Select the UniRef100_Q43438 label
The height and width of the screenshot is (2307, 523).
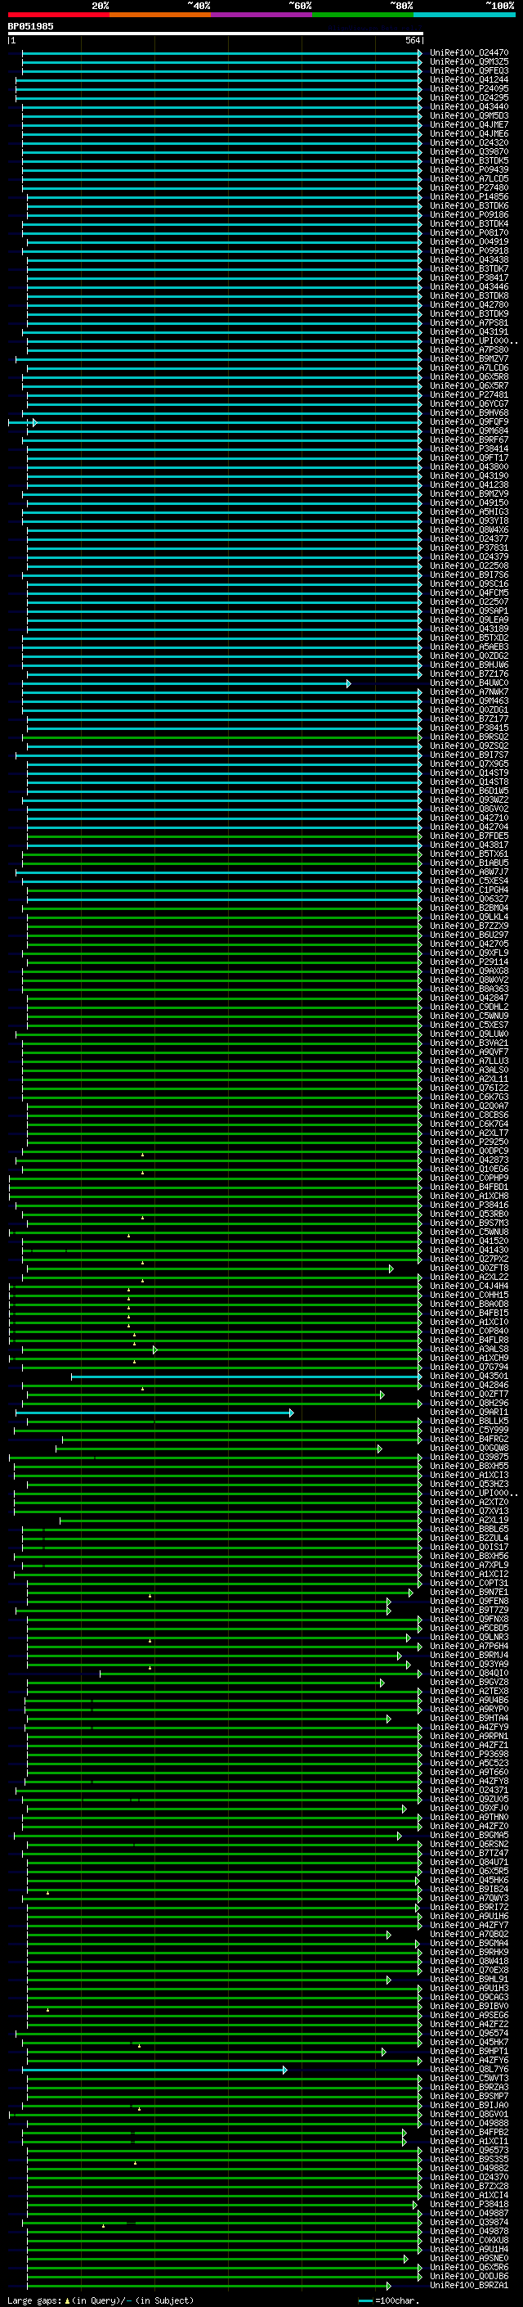click(469, 259)
